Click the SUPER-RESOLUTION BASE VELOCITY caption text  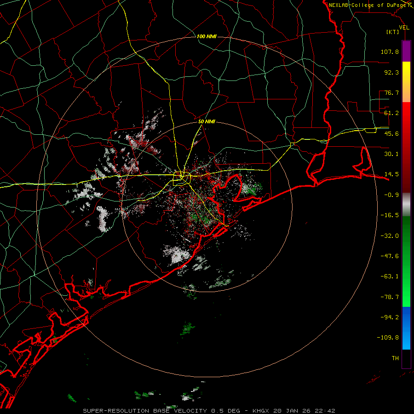tap(145, 411)
